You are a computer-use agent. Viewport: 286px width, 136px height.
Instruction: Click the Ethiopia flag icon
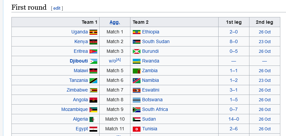[x=136, y=32]
